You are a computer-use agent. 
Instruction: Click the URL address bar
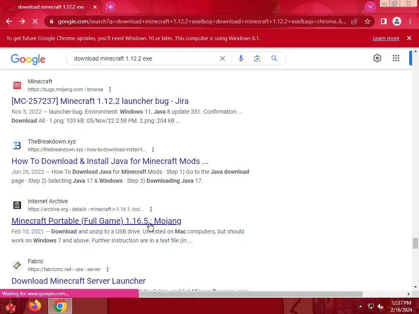[202, 21]
